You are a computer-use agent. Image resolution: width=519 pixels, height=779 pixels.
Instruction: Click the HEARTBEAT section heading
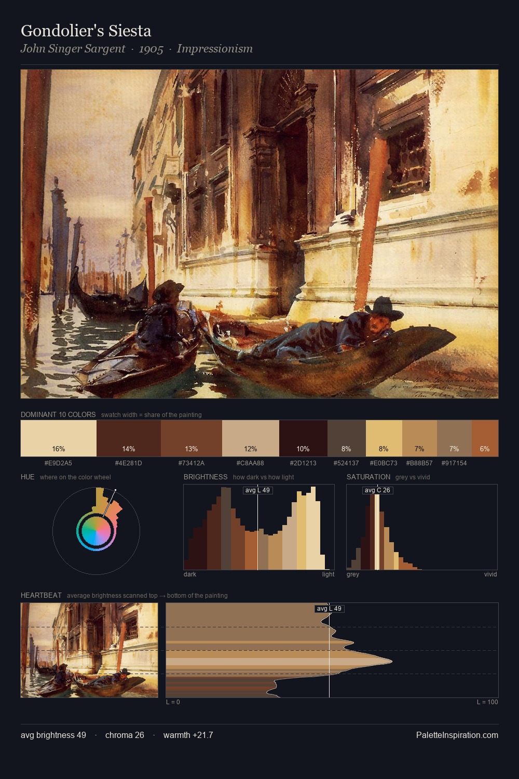click(41, 595)
